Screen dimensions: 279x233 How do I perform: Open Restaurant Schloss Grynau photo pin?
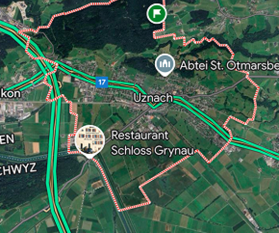(90, 142)
